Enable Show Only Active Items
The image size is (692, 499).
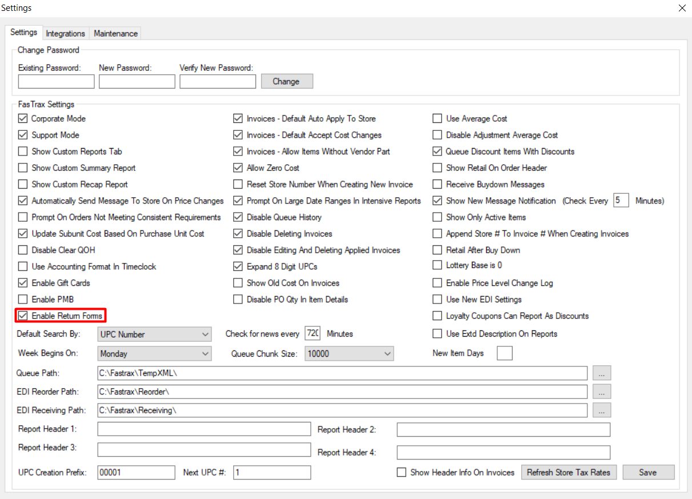437,217
